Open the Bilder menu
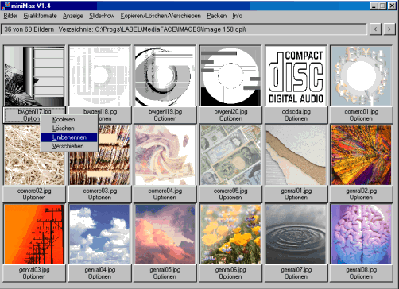The height and width of the screenshot is (289, 399). [10, 16]
